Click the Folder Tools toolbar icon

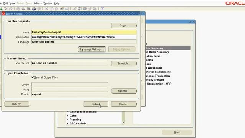[95, 9]
